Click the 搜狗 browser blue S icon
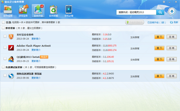Viewport: 180px width, 111px height. point(11,76)
